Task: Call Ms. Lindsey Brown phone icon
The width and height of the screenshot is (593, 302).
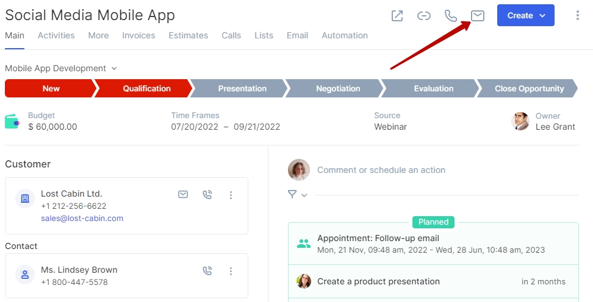Action: 207,271
